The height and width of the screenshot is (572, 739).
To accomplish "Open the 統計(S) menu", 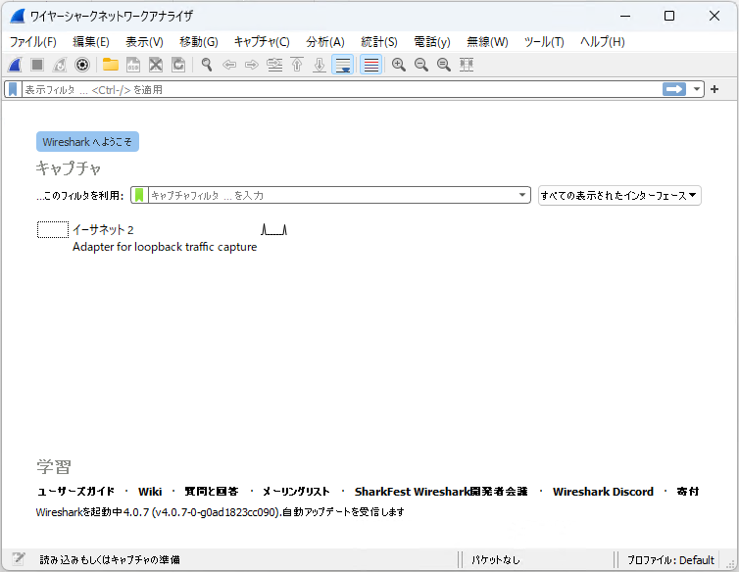I will [379, 42].
